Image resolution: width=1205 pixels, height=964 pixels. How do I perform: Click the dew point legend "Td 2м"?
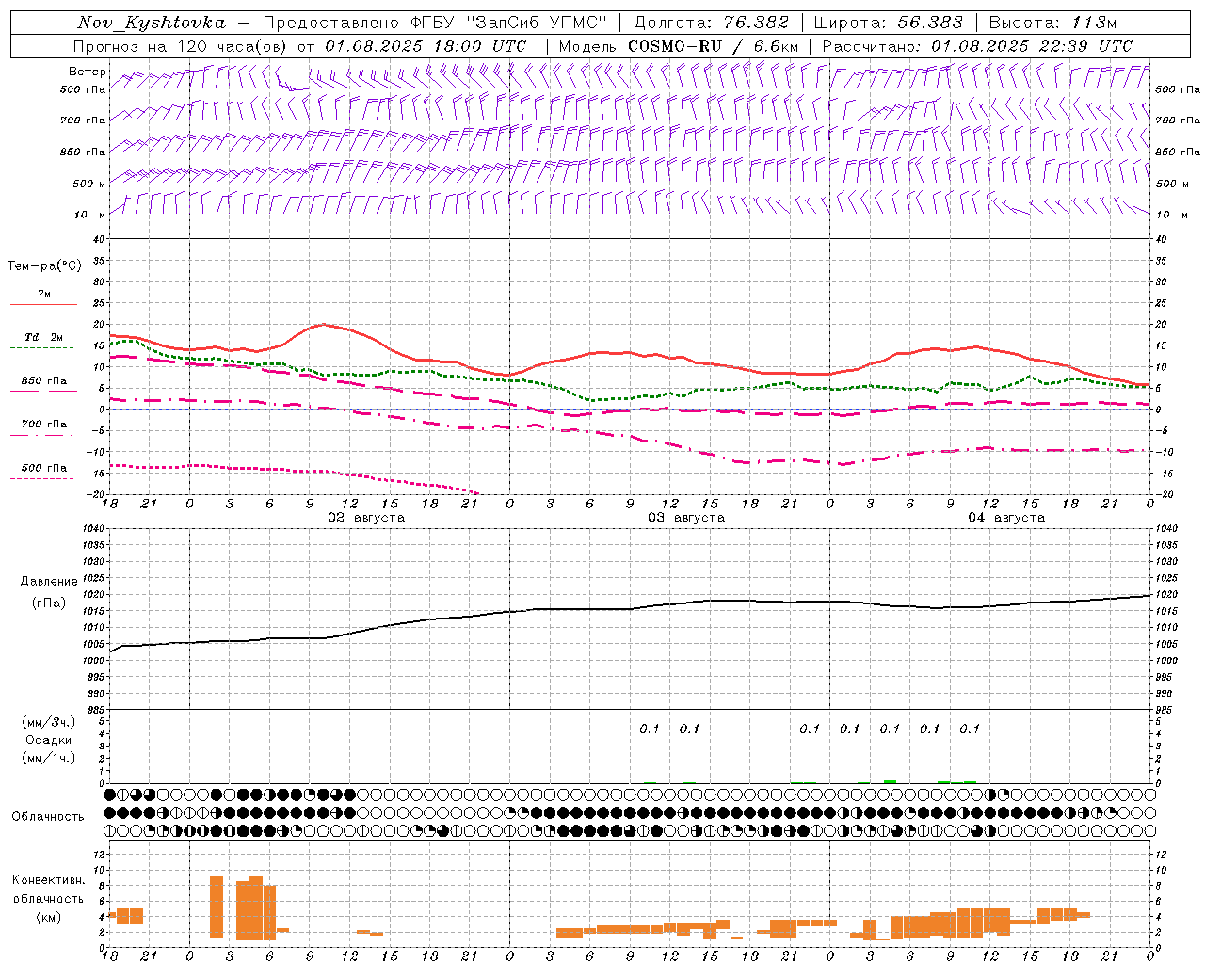coord(43,337)
